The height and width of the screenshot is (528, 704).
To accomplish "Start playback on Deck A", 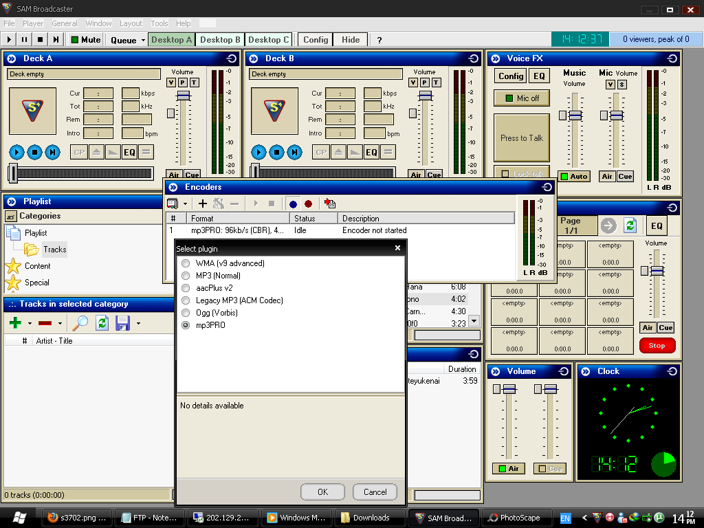I will pos(16,152).
